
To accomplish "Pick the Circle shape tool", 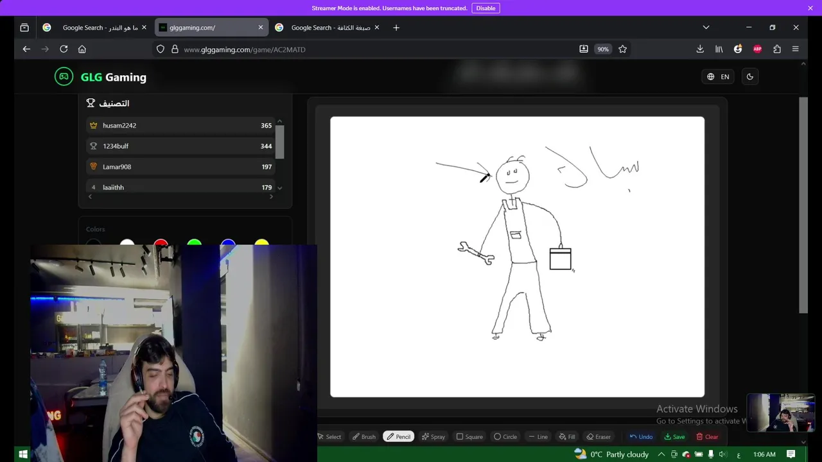I will (505, 437).
